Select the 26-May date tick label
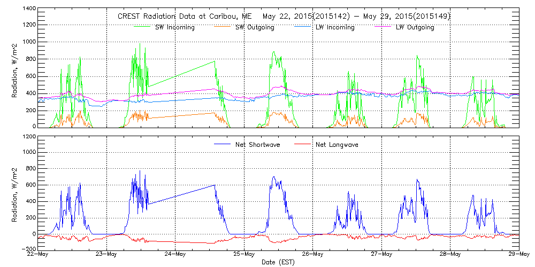535x267 pixels. [x=312, y=254]
